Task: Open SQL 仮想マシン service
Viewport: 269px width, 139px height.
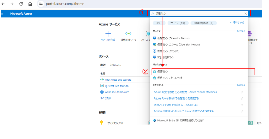Action: (x=165, y=57)
